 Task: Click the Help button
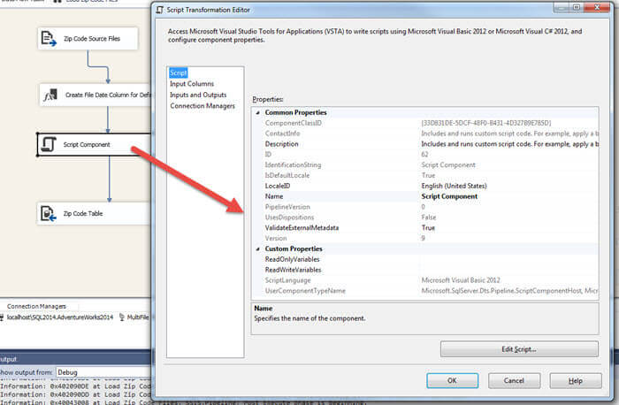576,380
